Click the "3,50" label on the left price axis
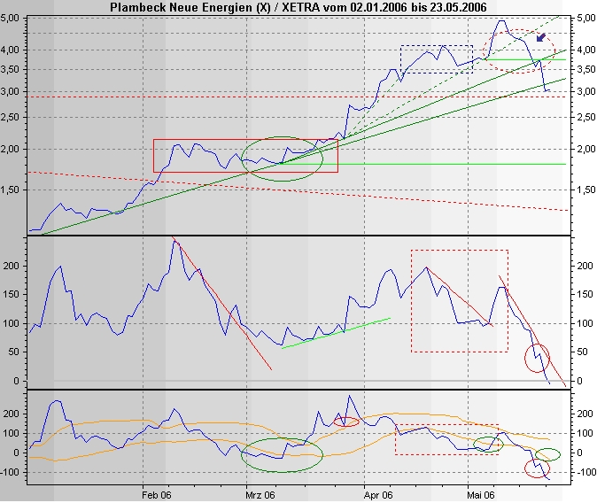This screenshot has height=503, width=597. click(11, 69)
